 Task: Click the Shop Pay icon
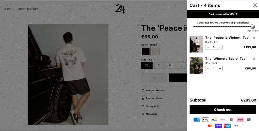click(219, 126)
